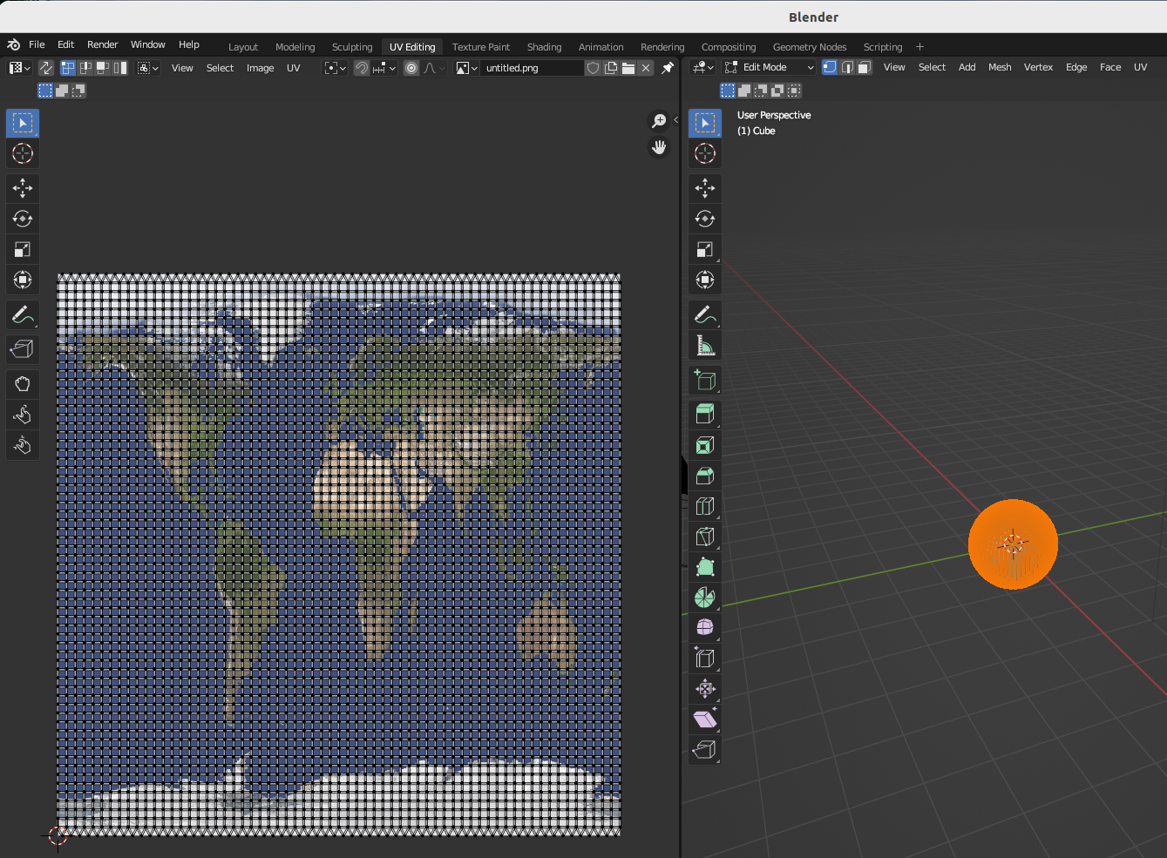Choose the UV Pinch sculpt tool
Screen dimensions: 1167x858
[23, 445]
